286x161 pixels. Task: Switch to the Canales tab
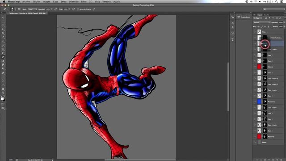pyautogui.click(x=266, y=15)
